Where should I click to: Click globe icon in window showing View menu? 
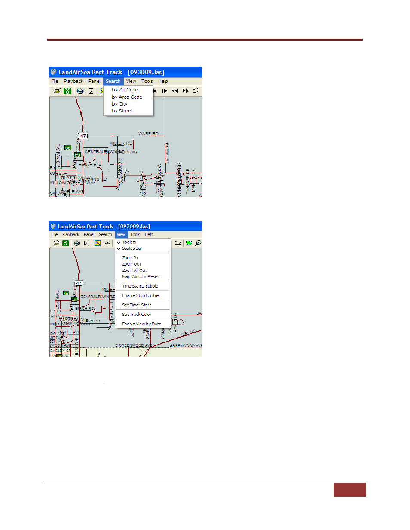click(77, 243)
